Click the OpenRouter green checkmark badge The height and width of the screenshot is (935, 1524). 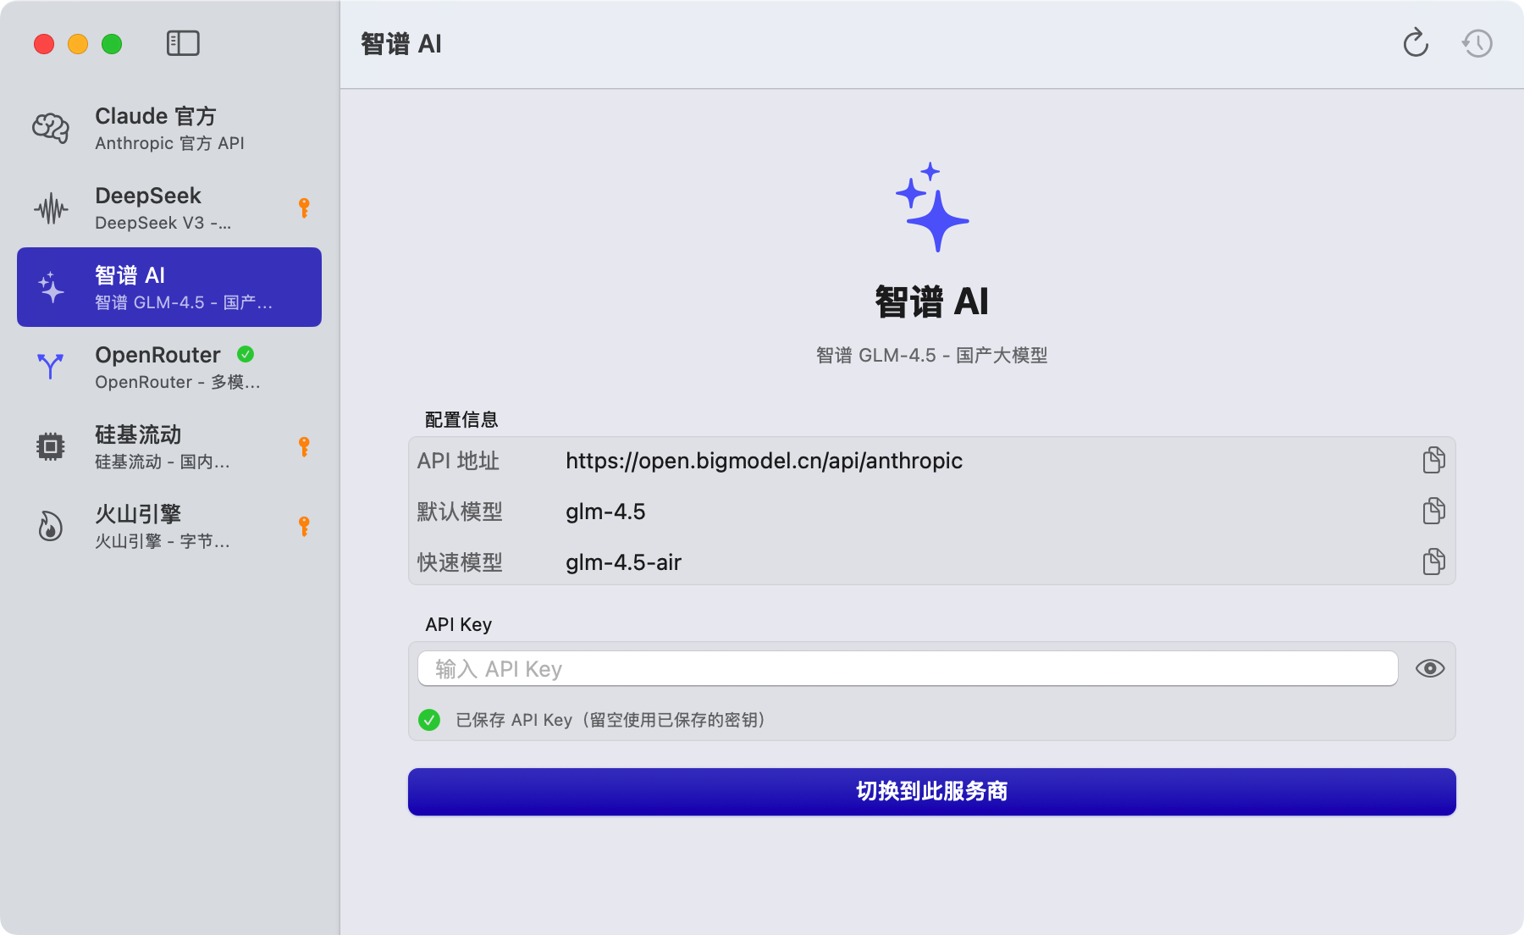(246, 354)
